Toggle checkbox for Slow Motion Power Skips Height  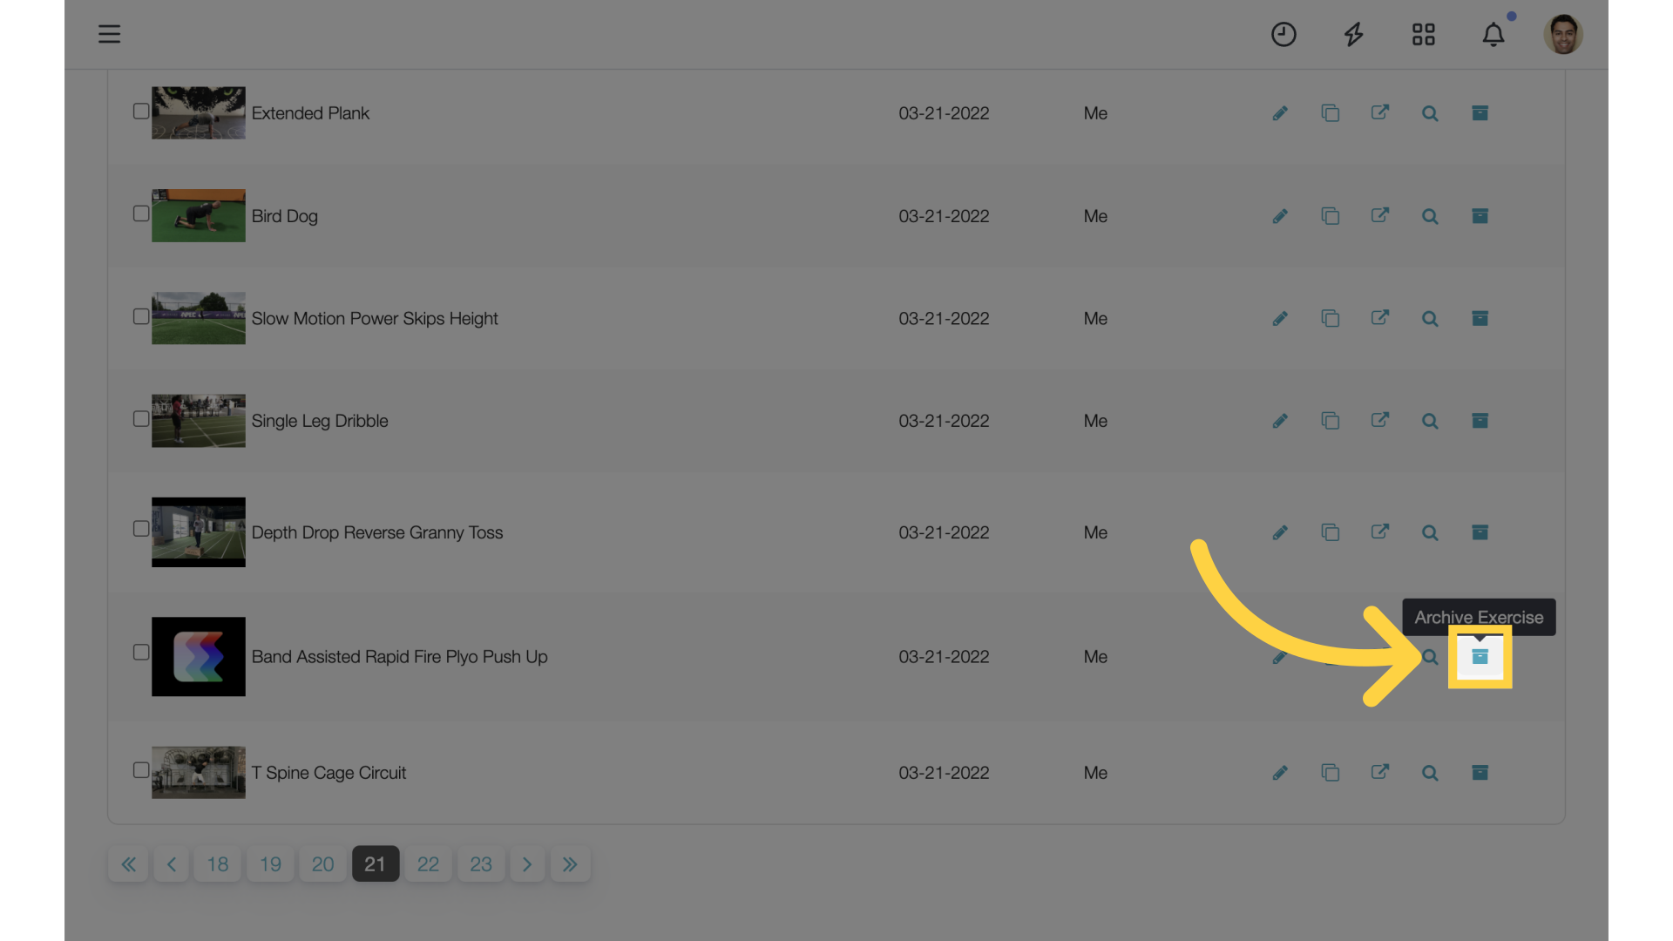tap(140, 317)
